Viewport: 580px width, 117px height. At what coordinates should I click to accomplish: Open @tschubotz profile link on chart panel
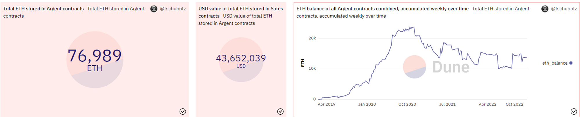564,9
